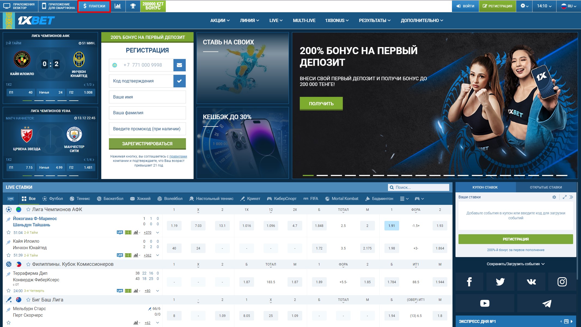
Task: Expand the Дополнительно menu
Action: (x=422, y=20)
